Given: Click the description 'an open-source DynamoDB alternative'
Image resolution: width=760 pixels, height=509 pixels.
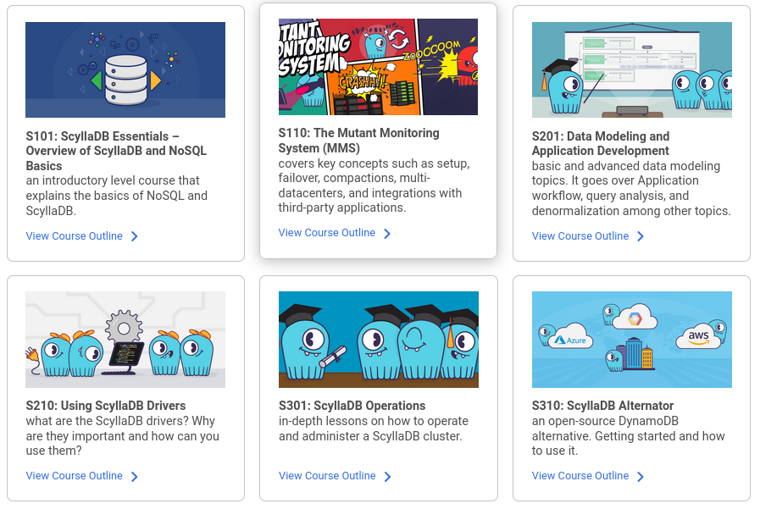Looking at the screenshot, I should (x=628, y=436).
